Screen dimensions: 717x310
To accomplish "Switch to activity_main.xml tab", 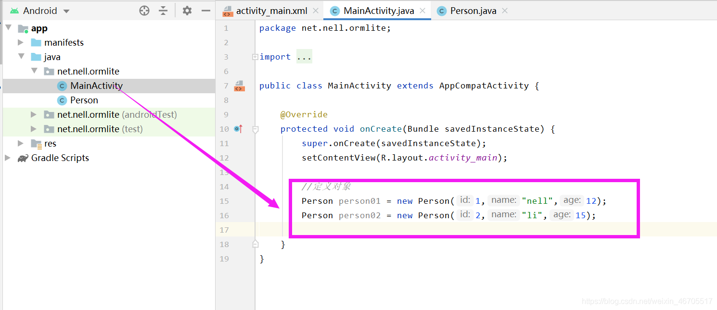I will tap(271, 11).
